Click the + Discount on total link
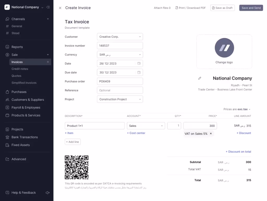267x201 pixels. (238, 152)
